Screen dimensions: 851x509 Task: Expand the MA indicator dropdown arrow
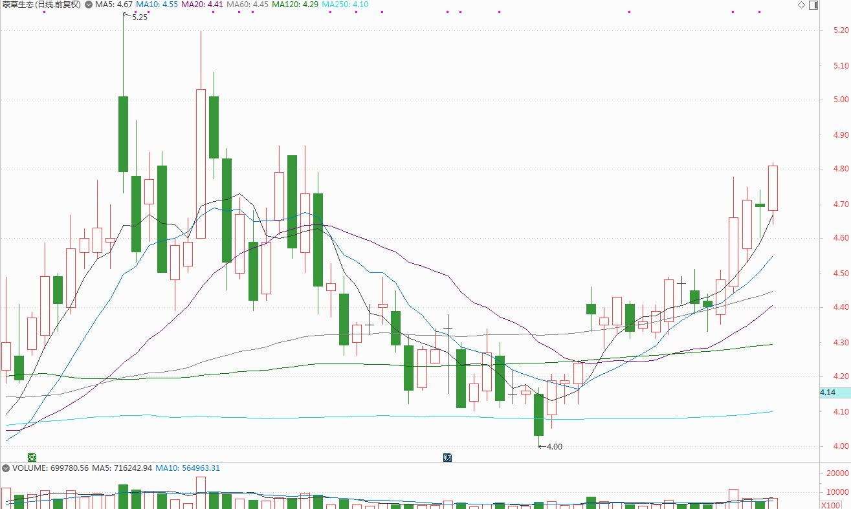[88, 5]
